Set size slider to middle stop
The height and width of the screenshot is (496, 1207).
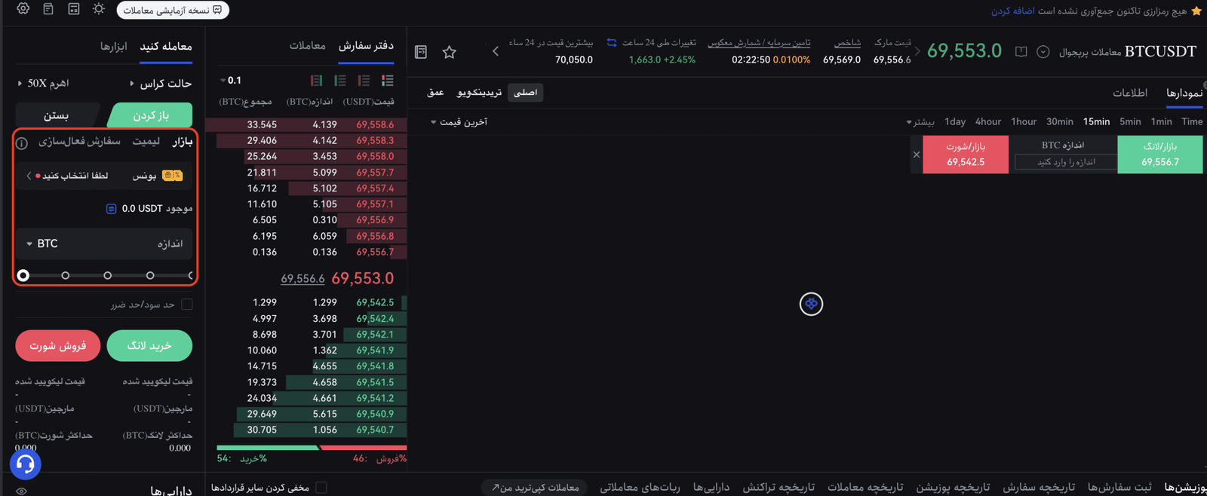click(108, 275)
